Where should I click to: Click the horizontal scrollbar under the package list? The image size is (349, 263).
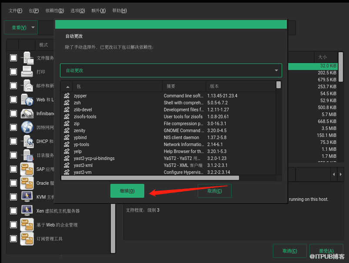pos(150,178)
